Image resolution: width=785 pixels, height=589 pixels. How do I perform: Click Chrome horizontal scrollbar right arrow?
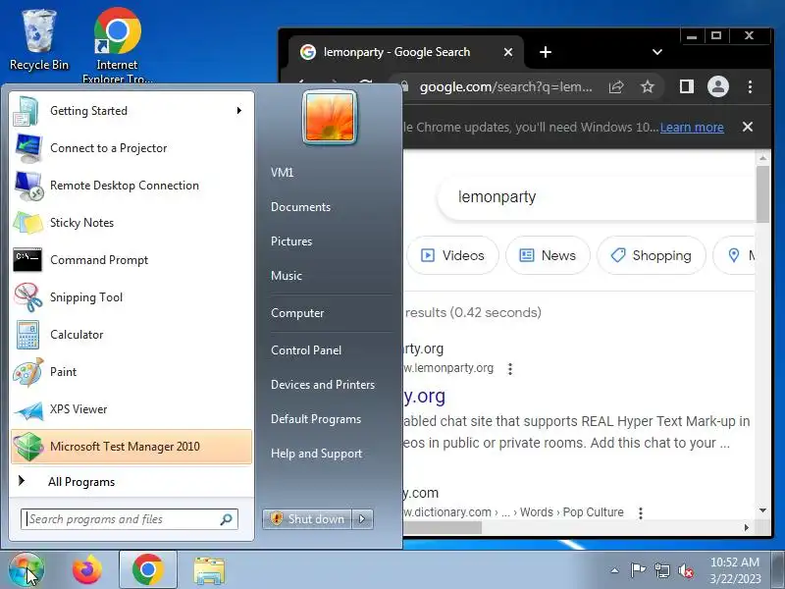click(747, 527)
